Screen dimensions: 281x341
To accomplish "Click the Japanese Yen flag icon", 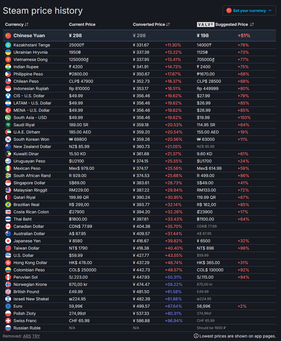I will [8, 241].
